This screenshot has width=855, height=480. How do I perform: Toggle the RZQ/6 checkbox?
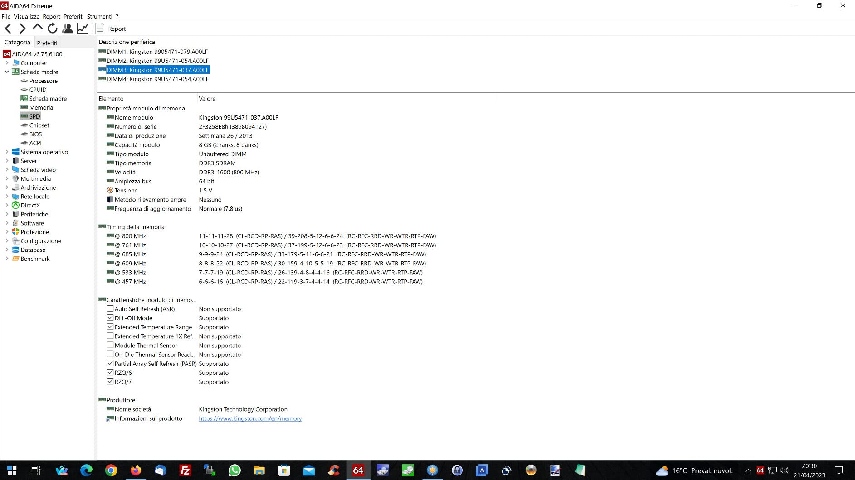tap(110, 372)
